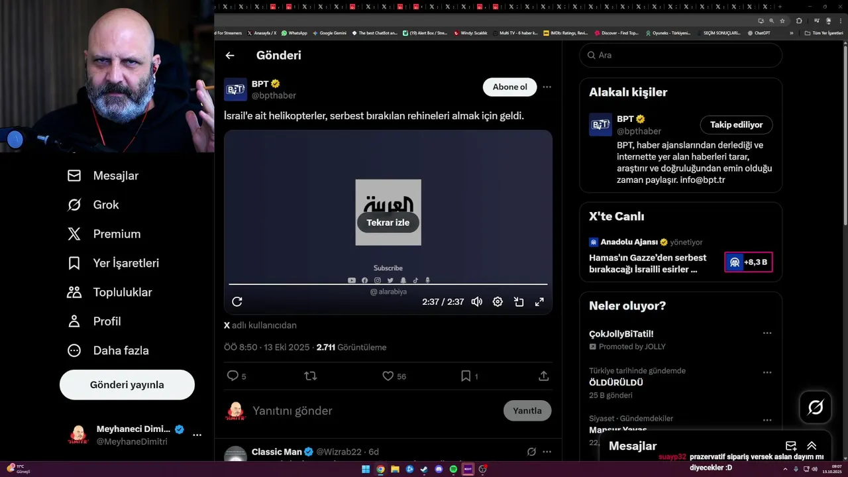Click Yanıtla reply button
The image size is (848, 477).
pos(527,411)
